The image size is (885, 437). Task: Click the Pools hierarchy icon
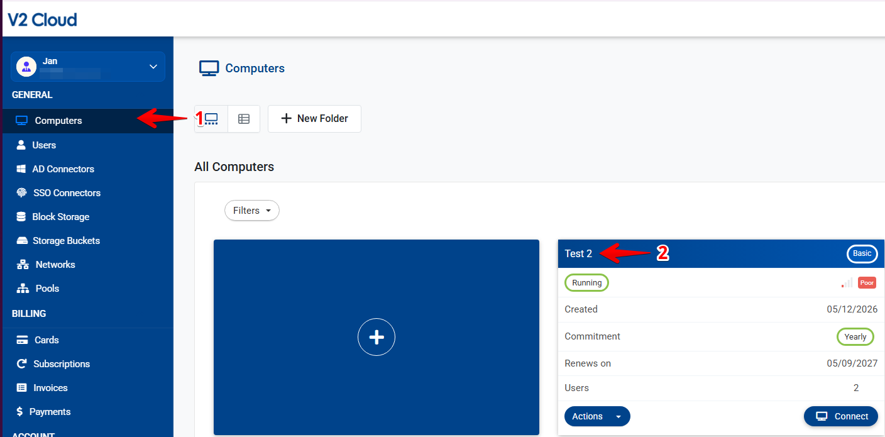click(23, 289)
